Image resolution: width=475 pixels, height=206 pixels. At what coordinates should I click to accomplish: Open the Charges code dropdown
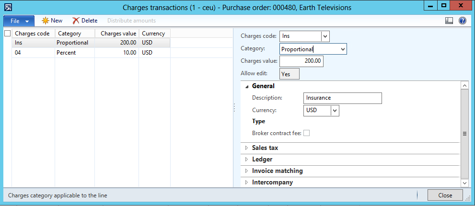click(x=325, y=36)
